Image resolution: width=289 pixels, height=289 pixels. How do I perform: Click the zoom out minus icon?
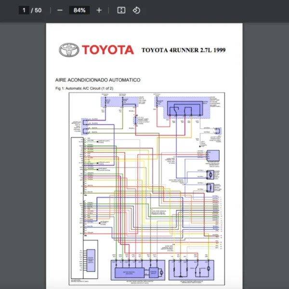tap(60, 10)
